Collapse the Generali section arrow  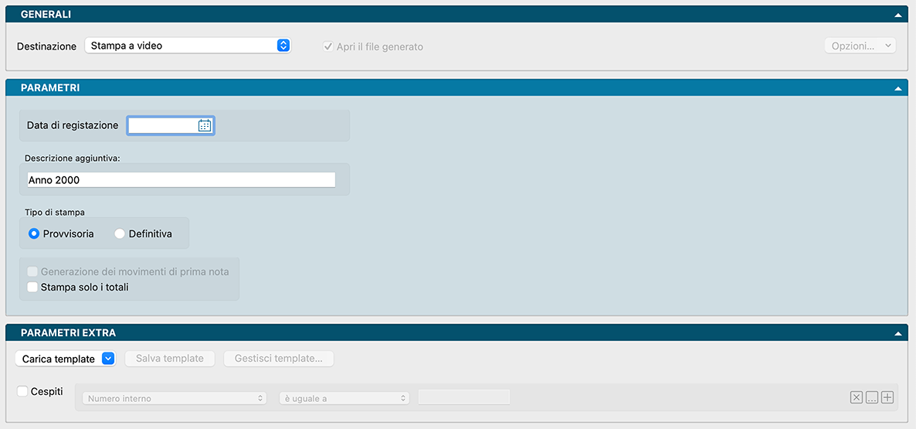point(898,15)
